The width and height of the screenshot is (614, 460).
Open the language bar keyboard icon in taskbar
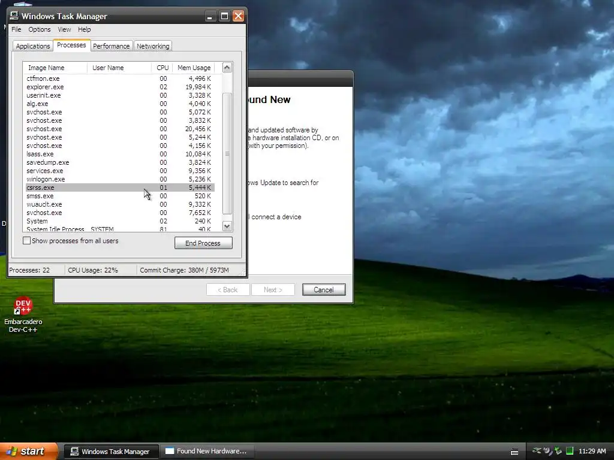coord(514,452)
